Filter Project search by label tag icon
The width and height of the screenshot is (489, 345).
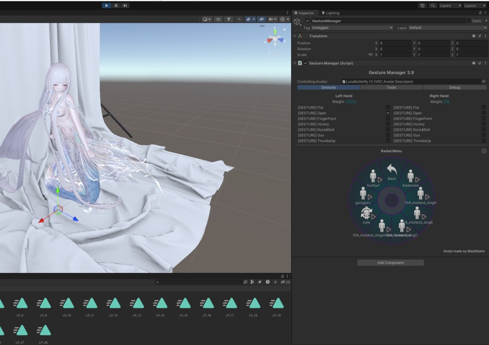[260, 282]
